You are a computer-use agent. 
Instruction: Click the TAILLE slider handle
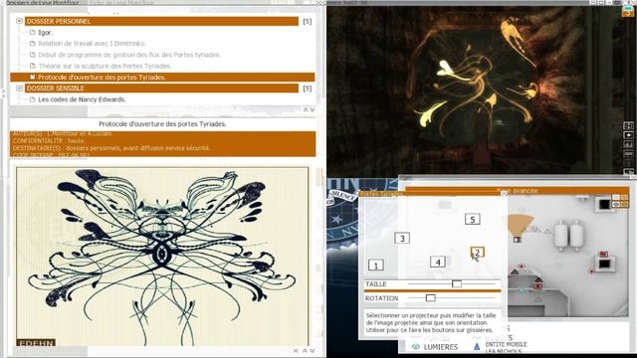tap(457, 283)
